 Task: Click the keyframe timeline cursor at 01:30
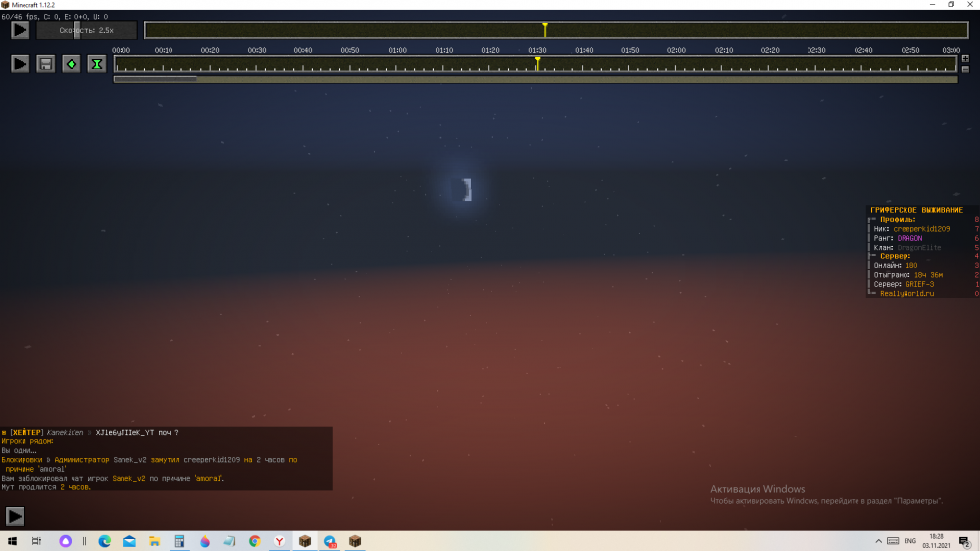tap(537, 63)
